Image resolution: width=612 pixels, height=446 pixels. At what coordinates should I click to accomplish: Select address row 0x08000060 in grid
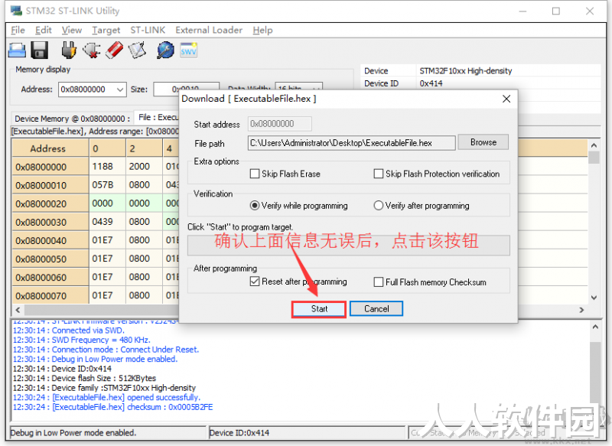(x=50, y=278)
